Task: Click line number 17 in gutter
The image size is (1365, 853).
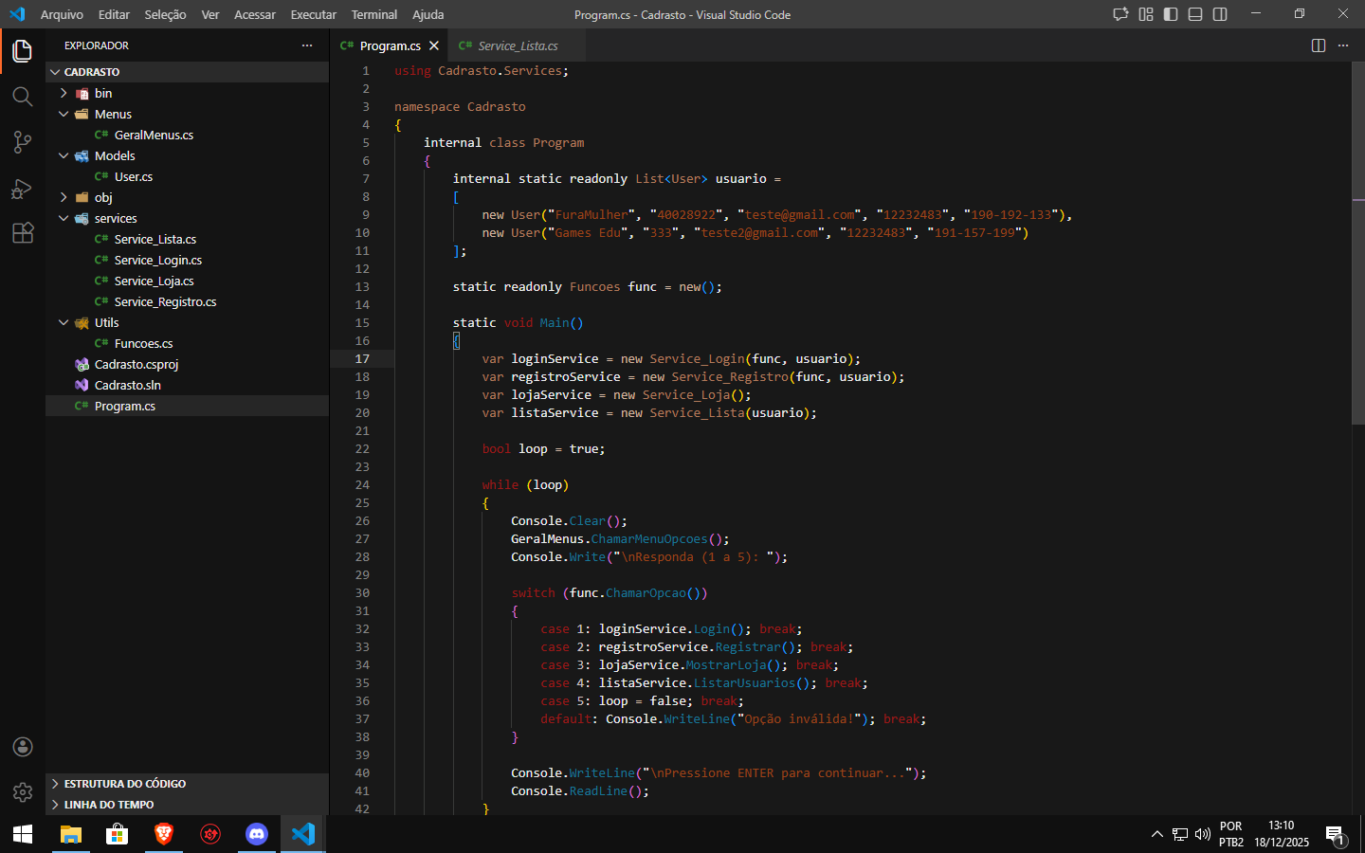Action: point(362,358)
